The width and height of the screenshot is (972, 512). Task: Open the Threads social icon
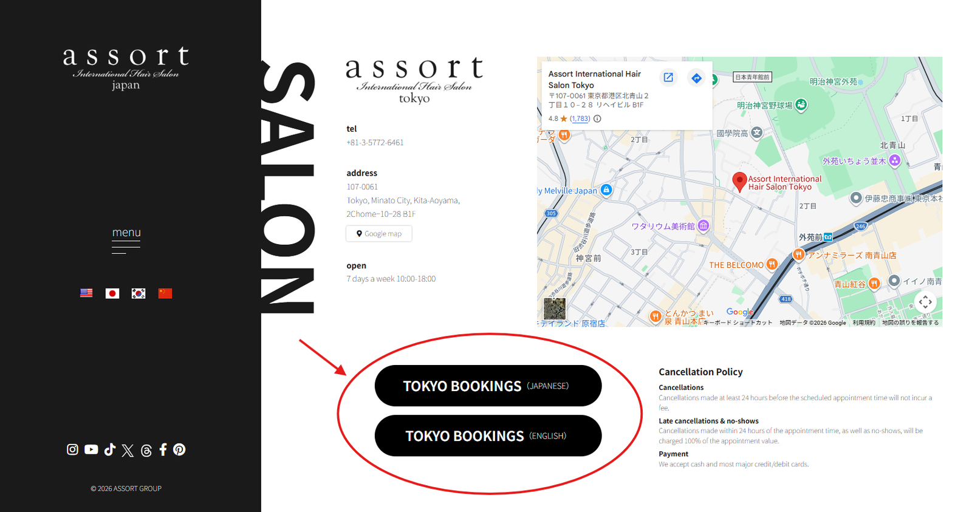(146, 450)
